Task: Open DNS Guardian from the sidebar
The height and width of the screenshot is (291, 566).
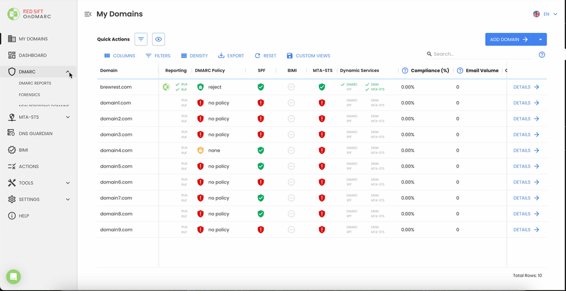Action: (x=35, y=133)
